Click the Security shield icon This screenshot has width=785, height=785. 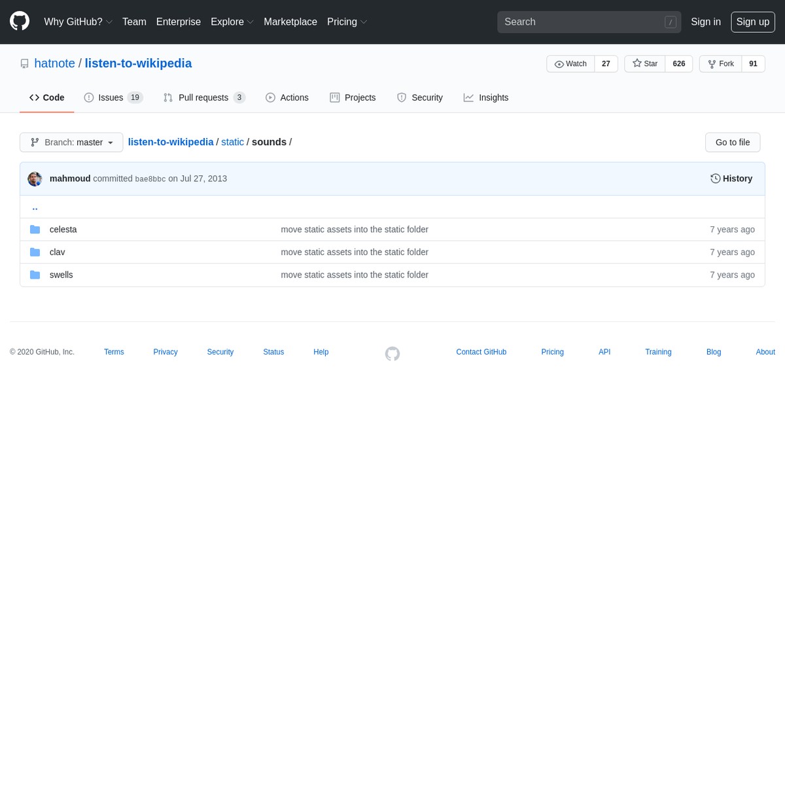click(x=402, y=97)
